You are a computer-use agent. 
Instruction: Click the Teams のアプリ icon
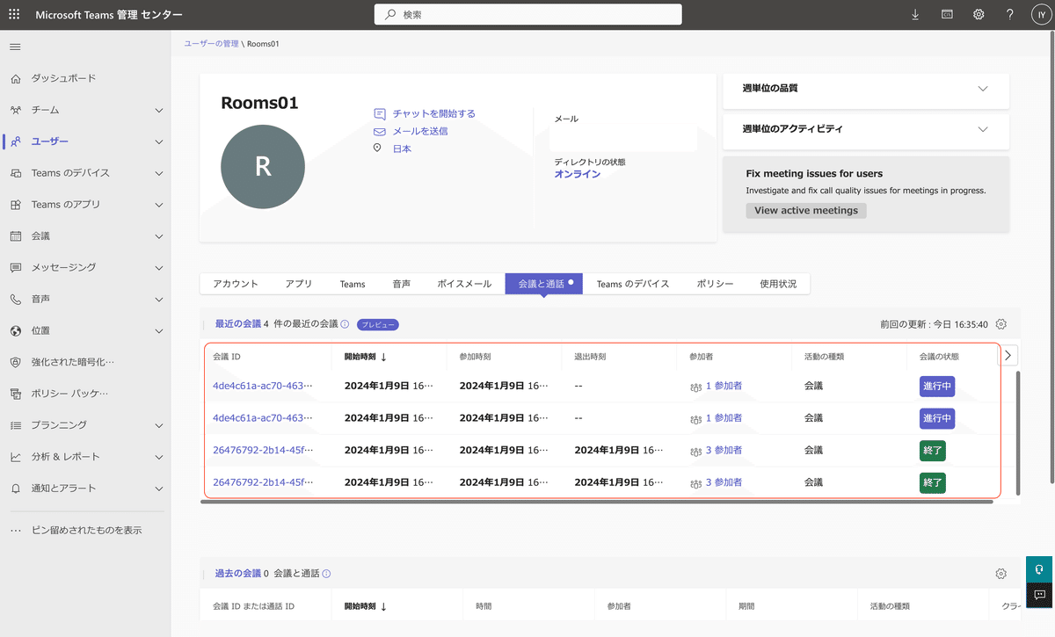(15, 205)
